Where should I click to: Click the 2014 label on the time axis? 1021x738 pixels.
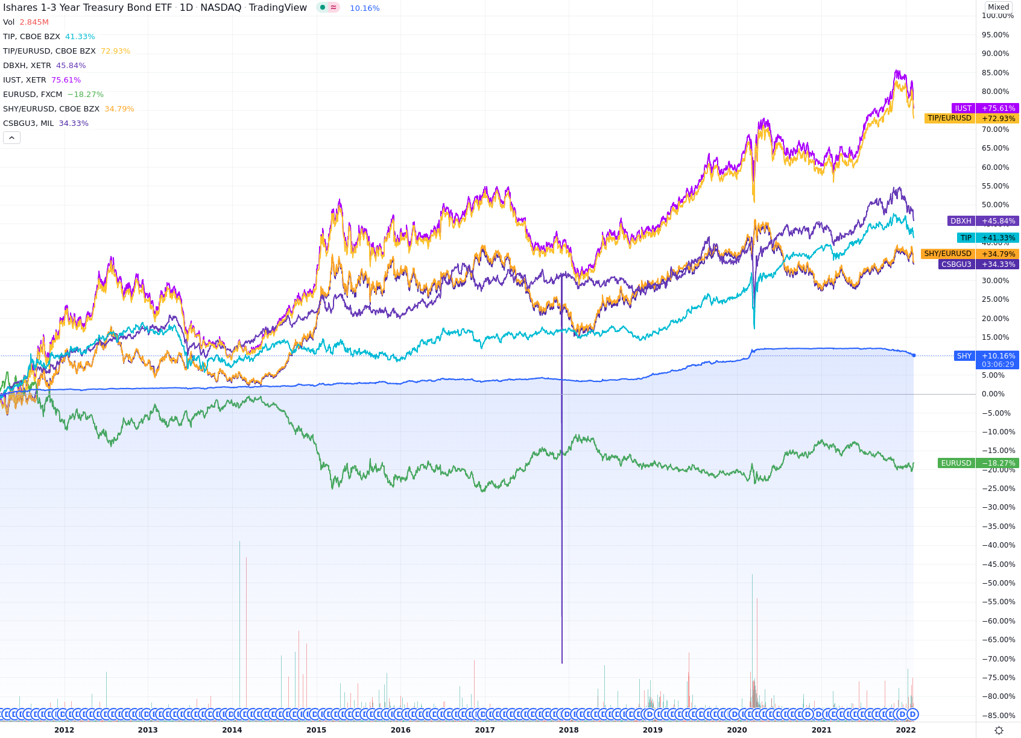[x=232, y=730]
